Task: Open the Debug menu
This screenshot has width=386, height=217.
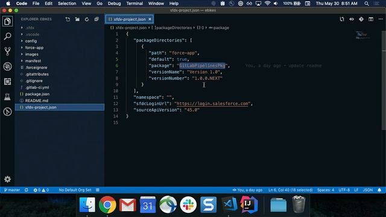Action: [114, 4]
